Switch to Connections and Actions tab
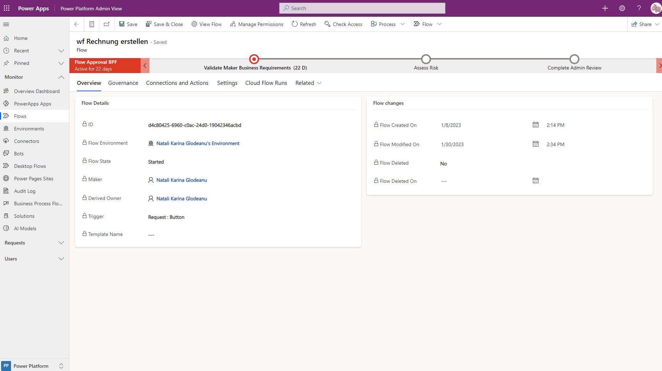The height and width of the screenshot is (371, 662). click(x=177, y=83)
